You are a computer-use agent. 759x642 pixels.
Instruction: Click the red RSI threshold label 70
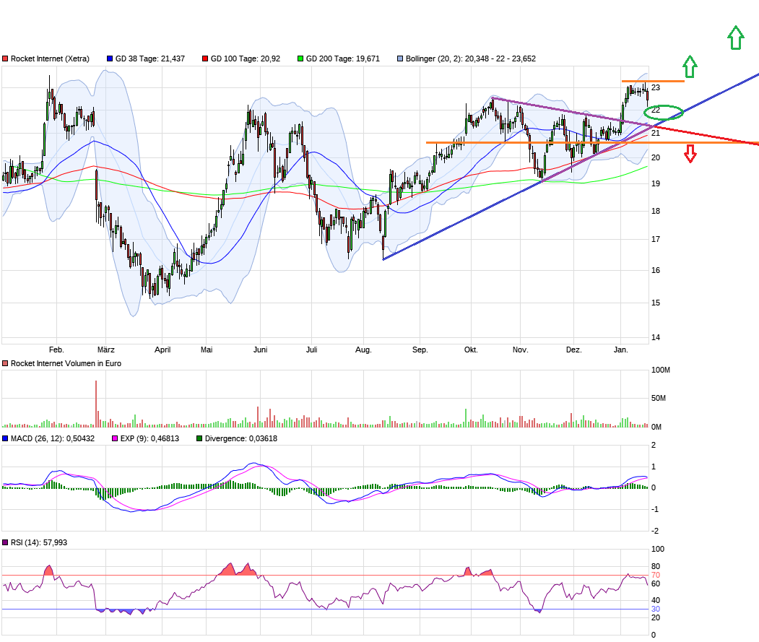click(656, 575)
